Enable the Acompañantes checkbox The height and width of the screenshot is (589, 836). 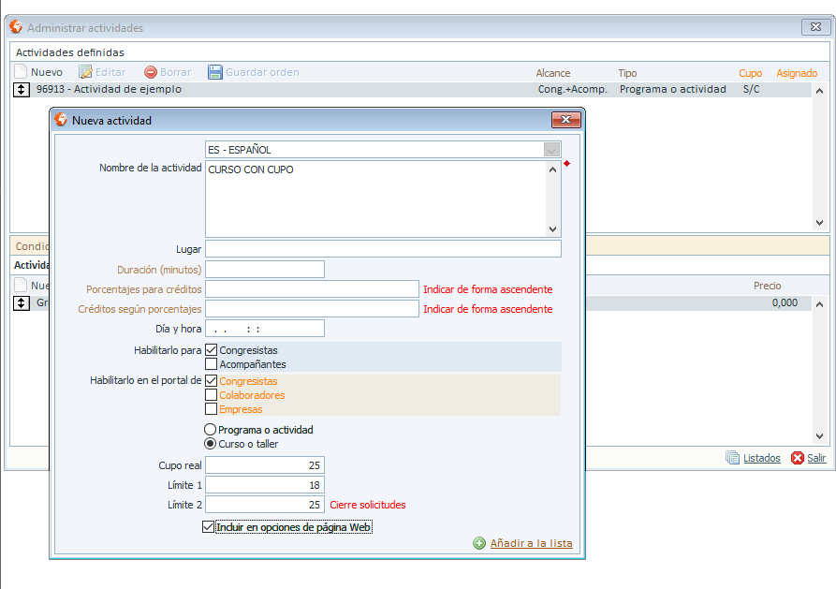(x=212, y=364)
